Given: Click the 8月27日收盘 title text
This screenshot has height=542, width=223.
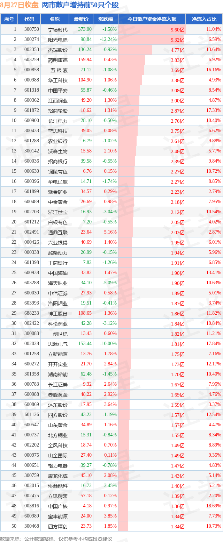Looking at the screenshot, I should [20, 5].
